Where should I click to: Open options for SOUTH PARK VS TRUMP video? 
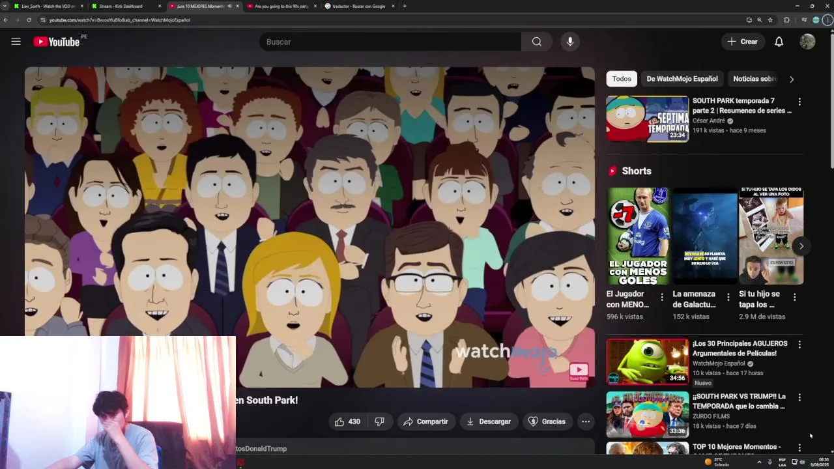click(x=799, y=397)
